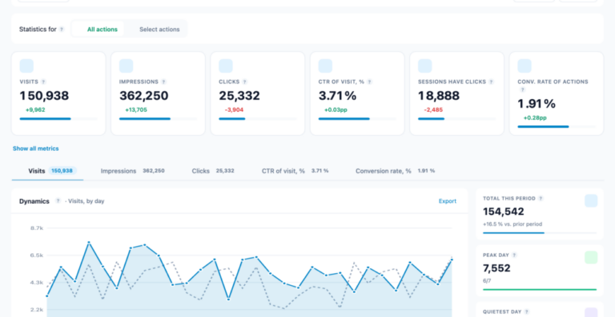
Task: Click the 18,888 sessions value
Action: tap(439, 96)
